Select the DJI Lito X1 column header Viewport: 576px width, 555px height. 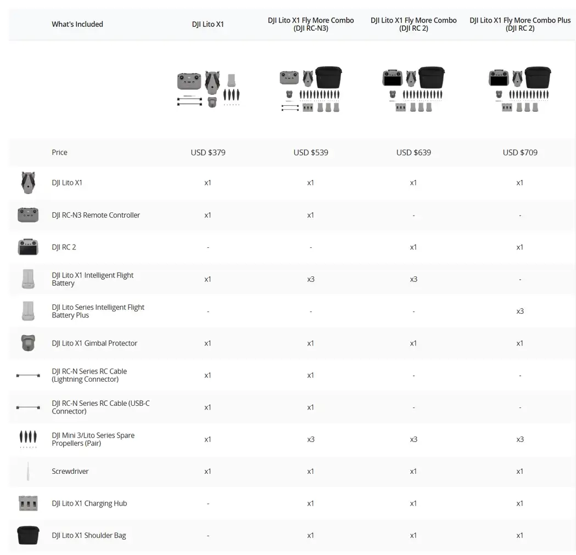coord(208,24)
